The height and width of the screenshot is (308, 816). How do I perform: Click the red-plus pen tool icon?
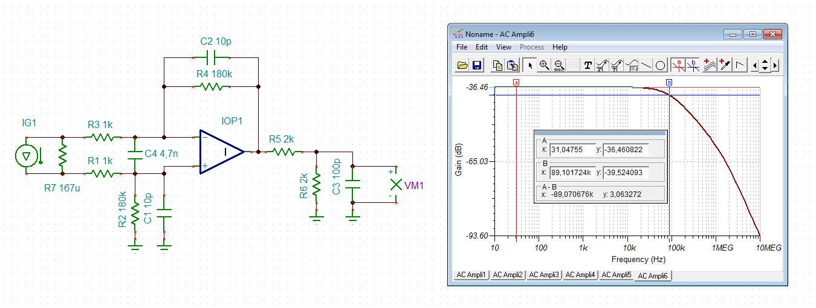tap(725, 65)
